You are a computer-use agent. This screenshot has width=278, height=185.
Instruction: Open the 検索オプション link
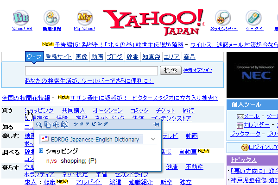[x=198, y=70]
